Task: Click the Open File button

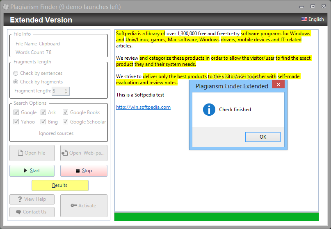Action: (x=32, y=153)
